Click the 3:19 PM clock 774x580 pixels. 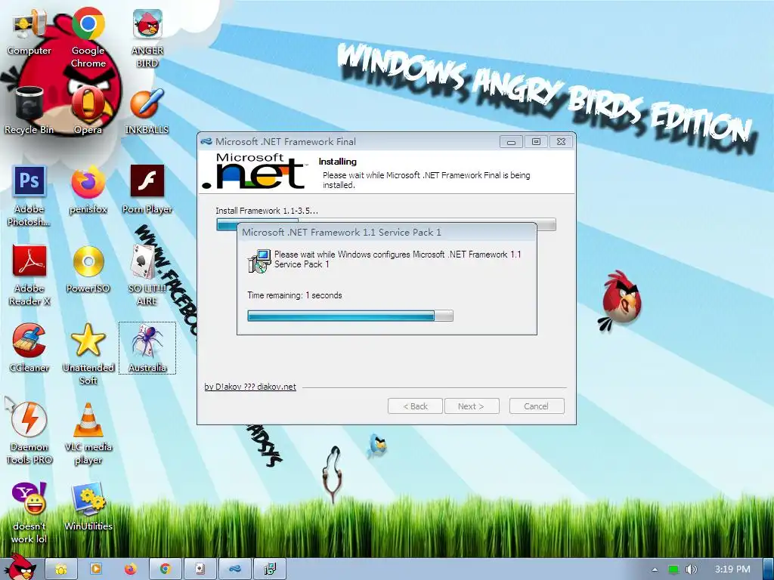[732, 569]
